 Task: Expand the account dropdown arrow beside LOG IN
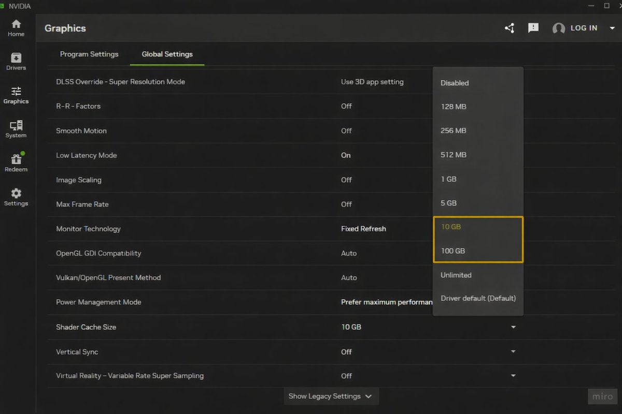pos(611,28)
